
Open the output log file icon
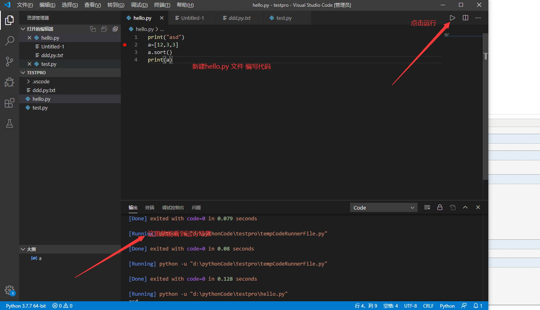tap(453, 207)
